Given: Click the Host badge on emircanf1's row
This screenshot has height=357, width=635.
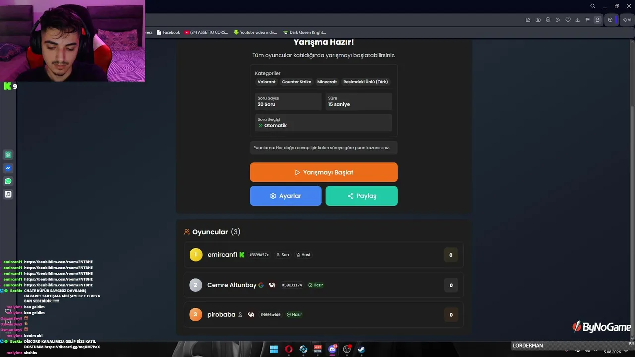Looking at the screenshot, I should click(303, 255).
